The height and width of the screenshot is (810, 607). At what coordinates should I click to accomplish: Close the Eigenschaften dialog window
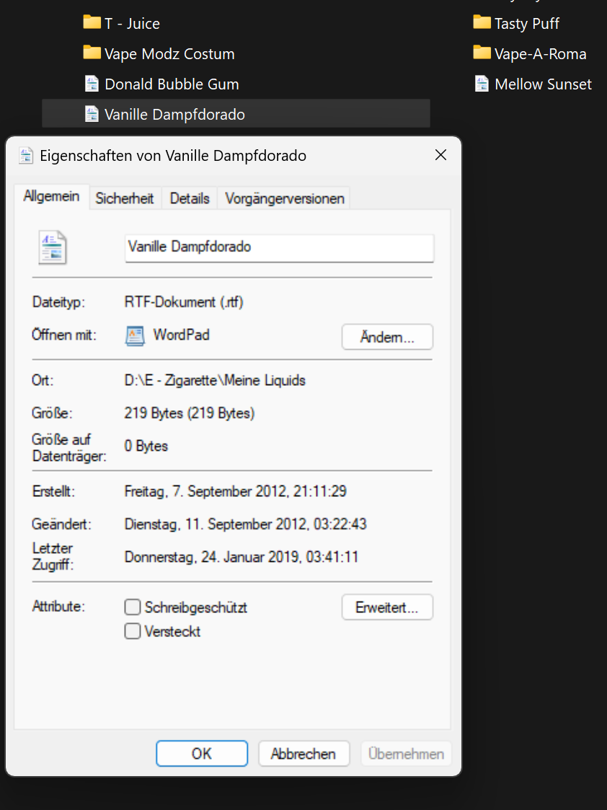coord(440,155)
